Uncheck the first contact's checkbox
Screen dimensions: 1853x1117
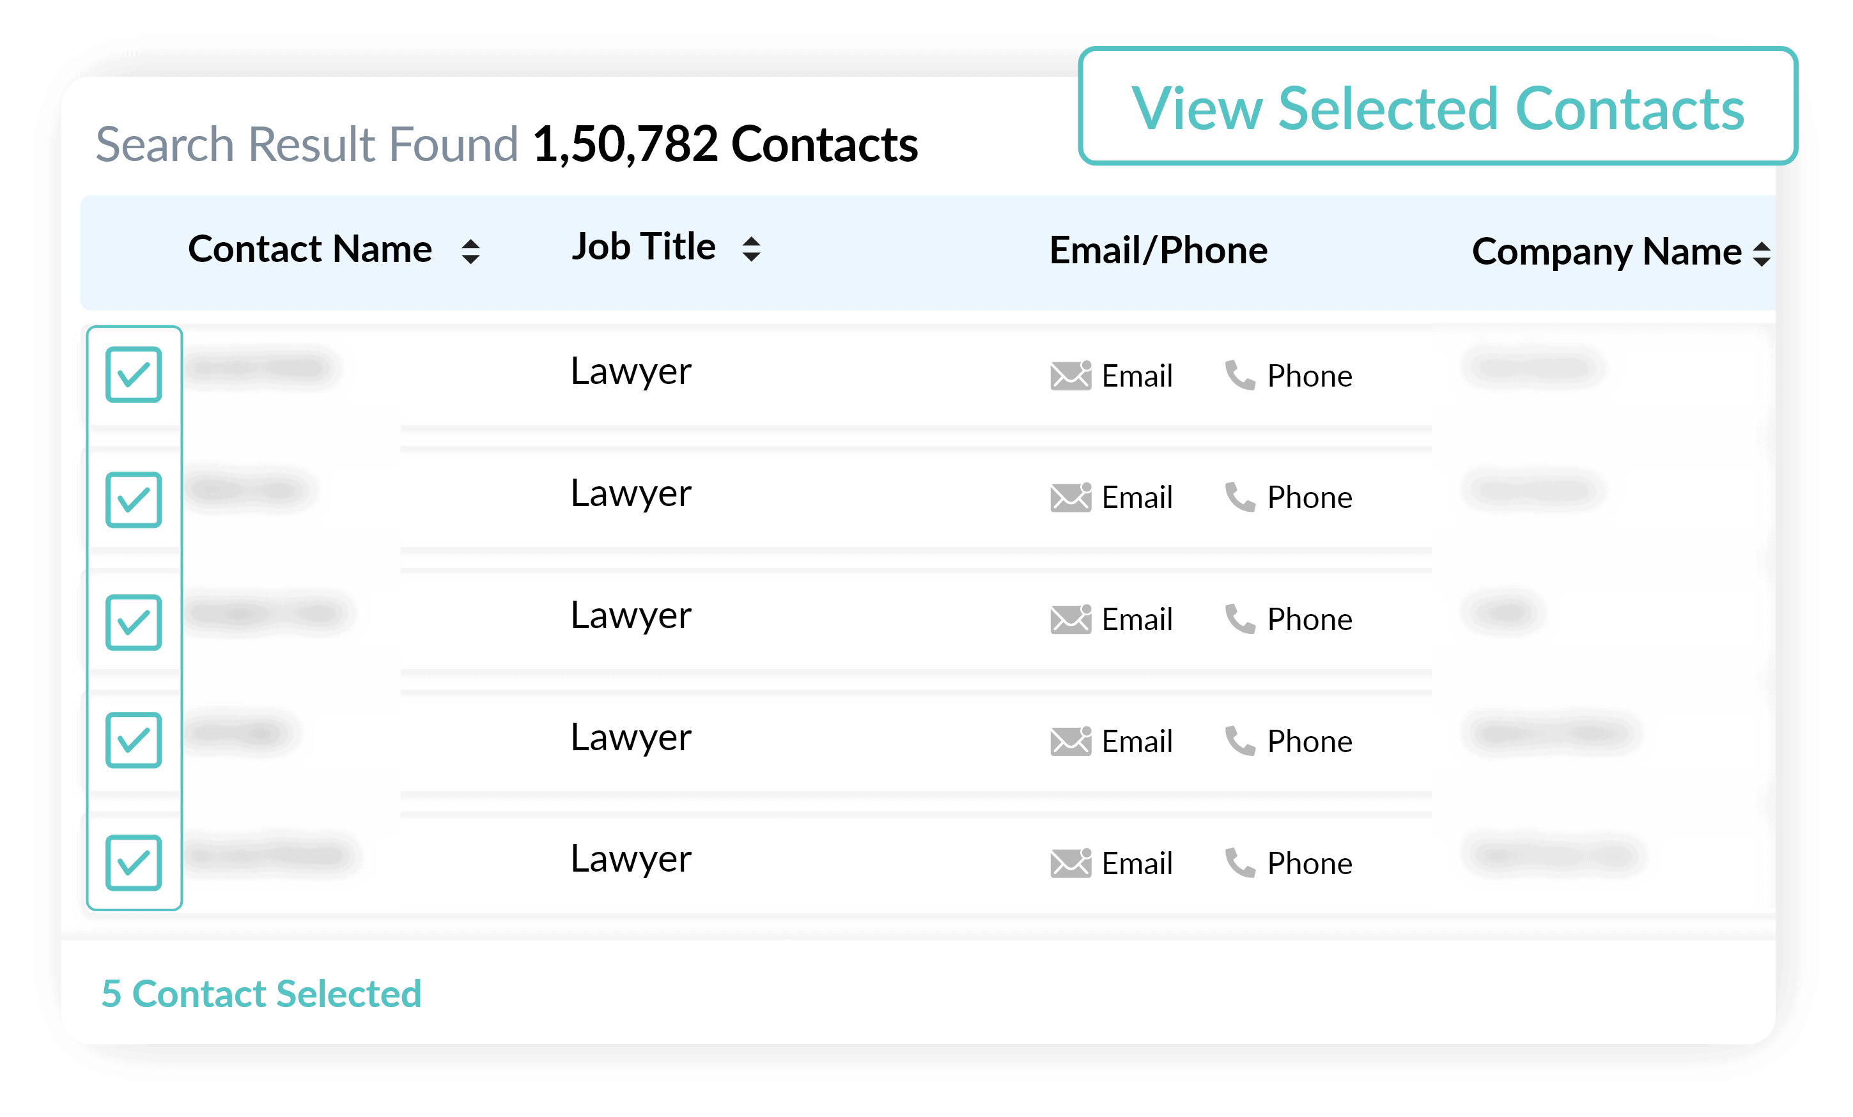(x=134, y=374)
